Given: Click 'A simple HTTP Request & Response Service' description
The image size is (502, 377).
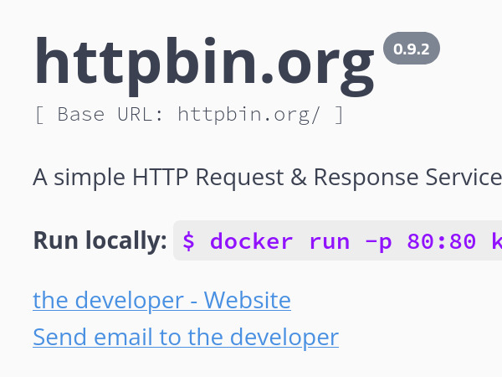Looking at the screenshot, I should click(268, 178).
